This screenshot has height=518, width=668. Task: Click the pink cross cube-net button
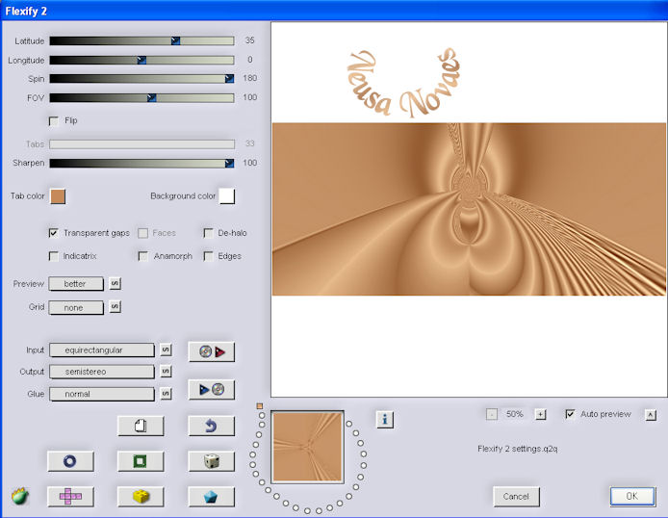(x=70, y=497)
